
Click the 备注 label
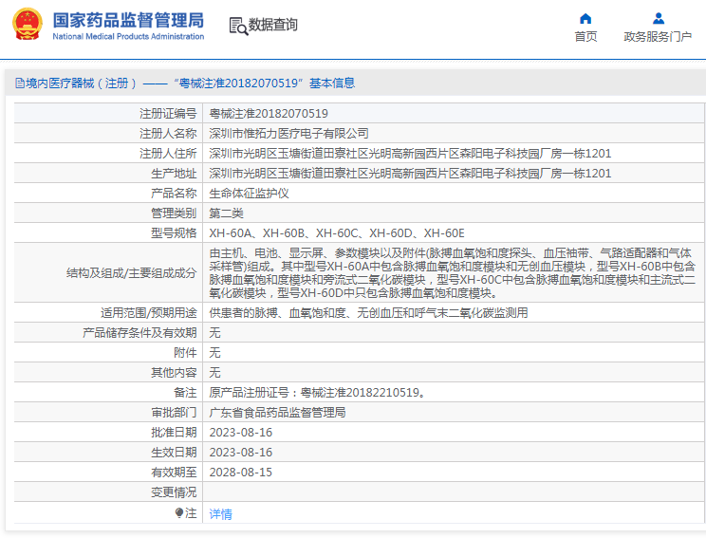(x=185, y=392)
